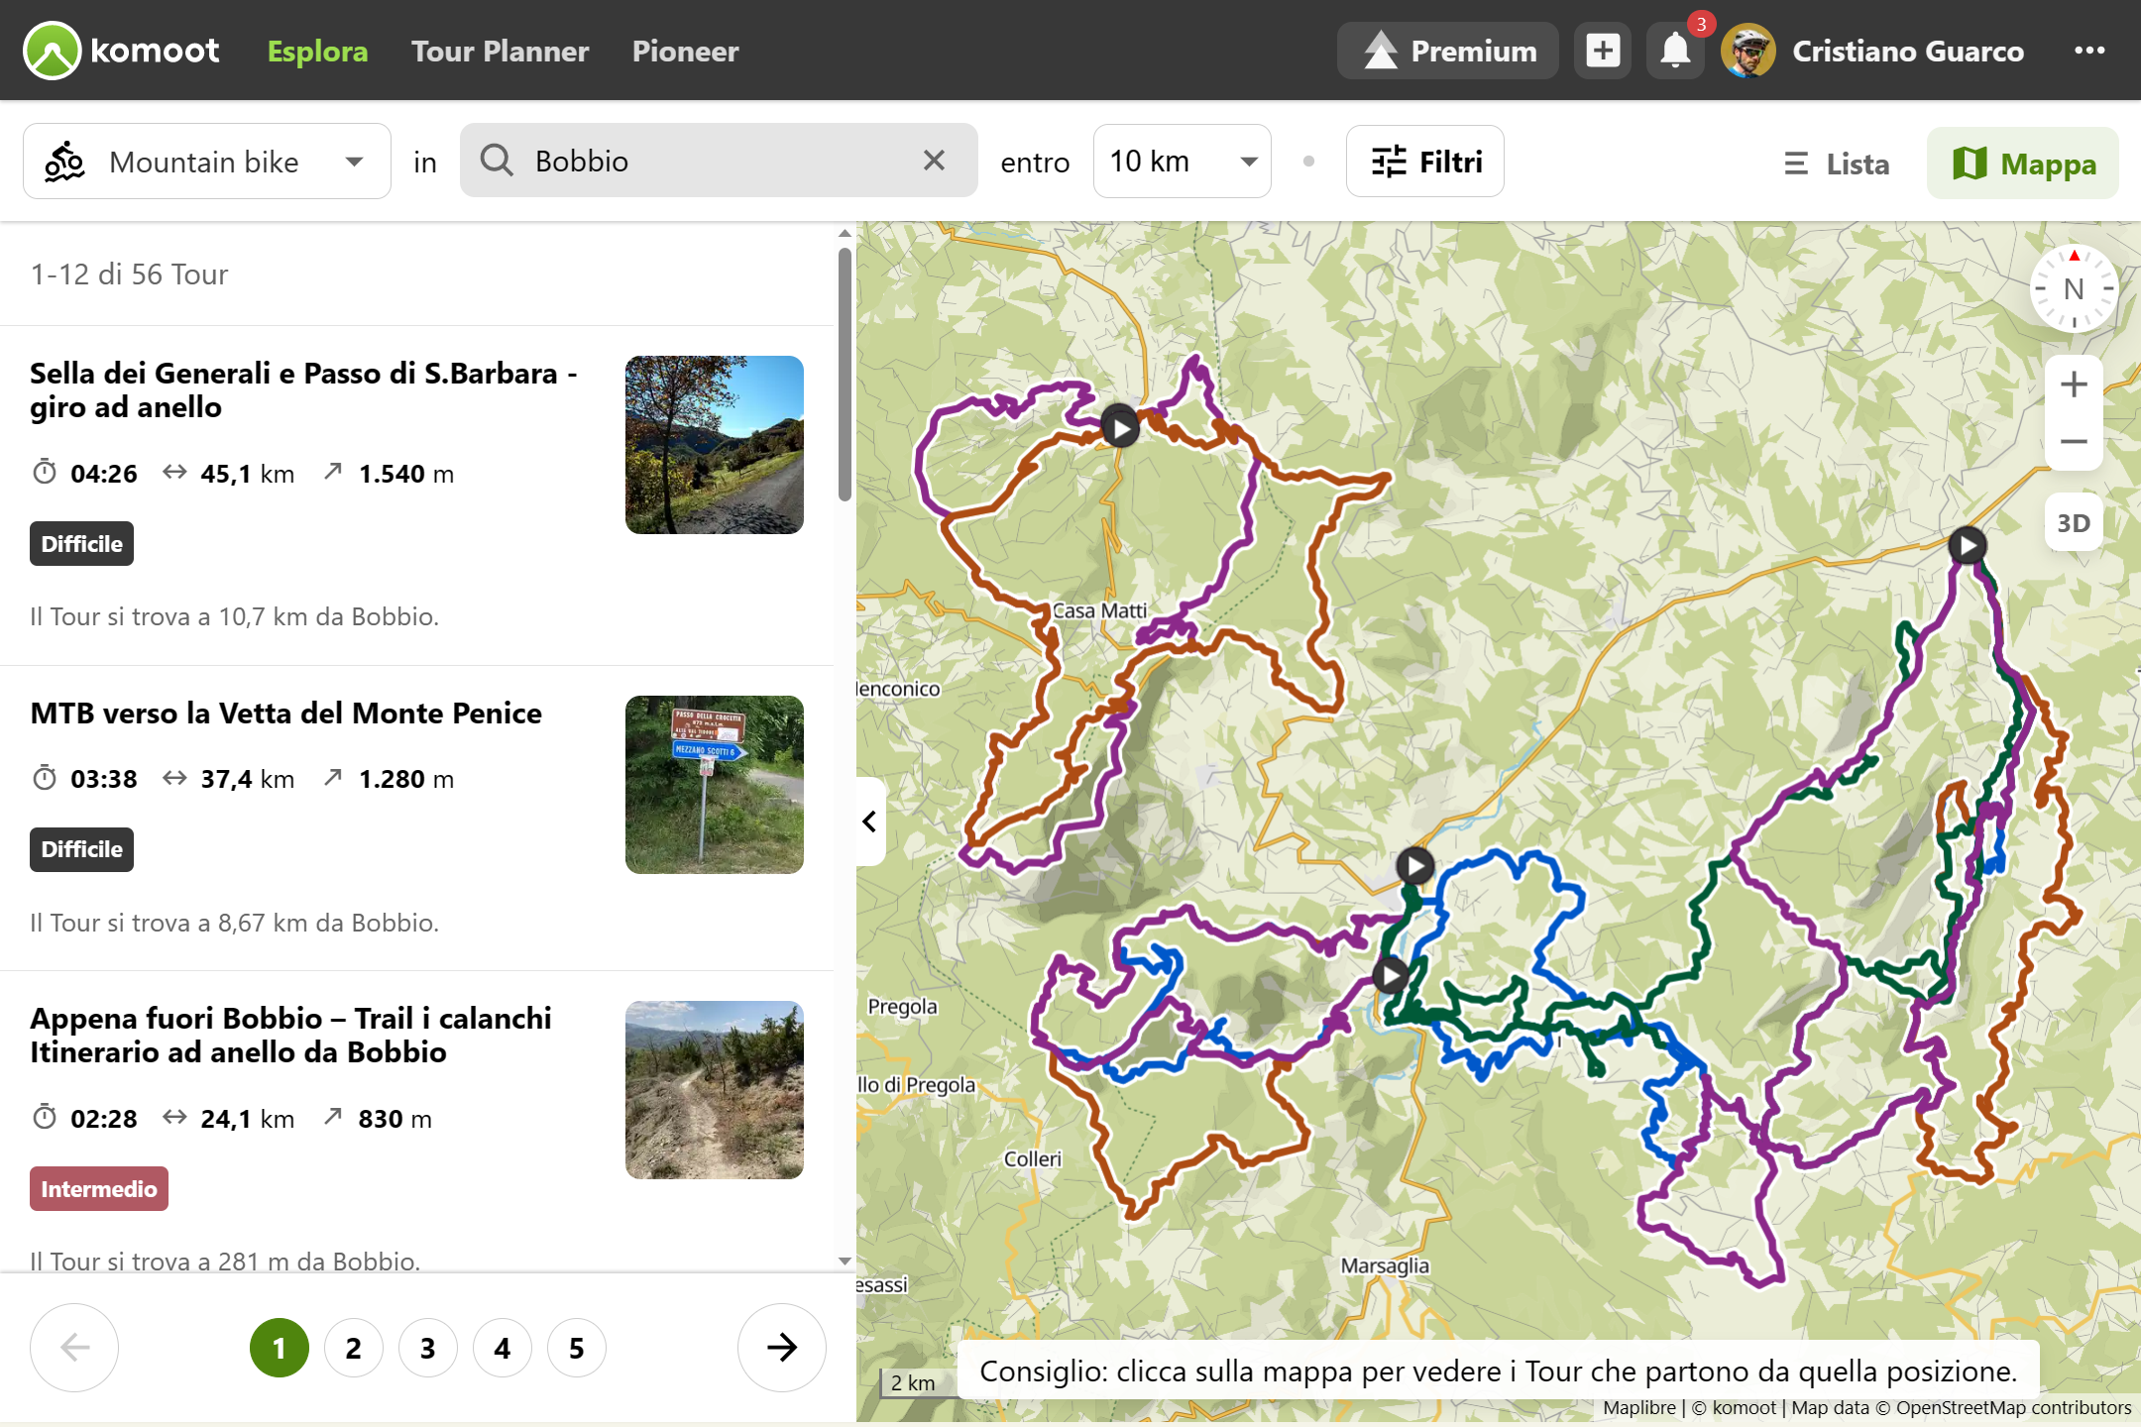Open Sella dei Generali tour title

[303, 390]
